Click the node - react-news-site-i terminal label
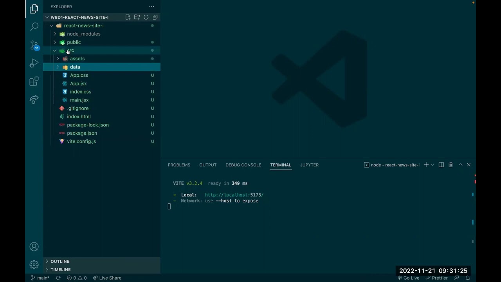501x282 pixels. (x=391, y=165)
